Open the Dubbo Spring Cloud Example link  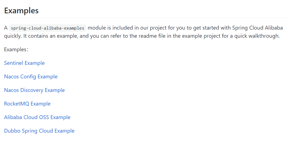(x=39, y=131)
